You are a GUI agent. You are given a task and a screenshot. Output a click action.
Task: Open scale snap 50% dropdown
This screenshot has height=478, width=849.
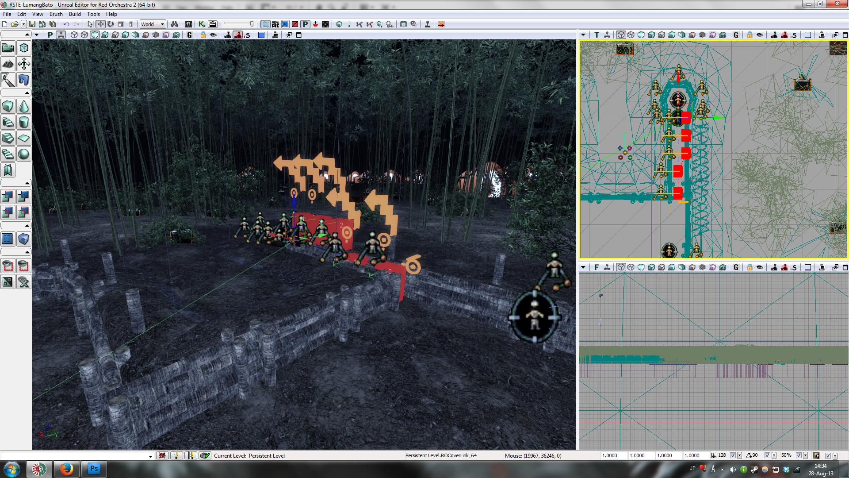[805, 455]
